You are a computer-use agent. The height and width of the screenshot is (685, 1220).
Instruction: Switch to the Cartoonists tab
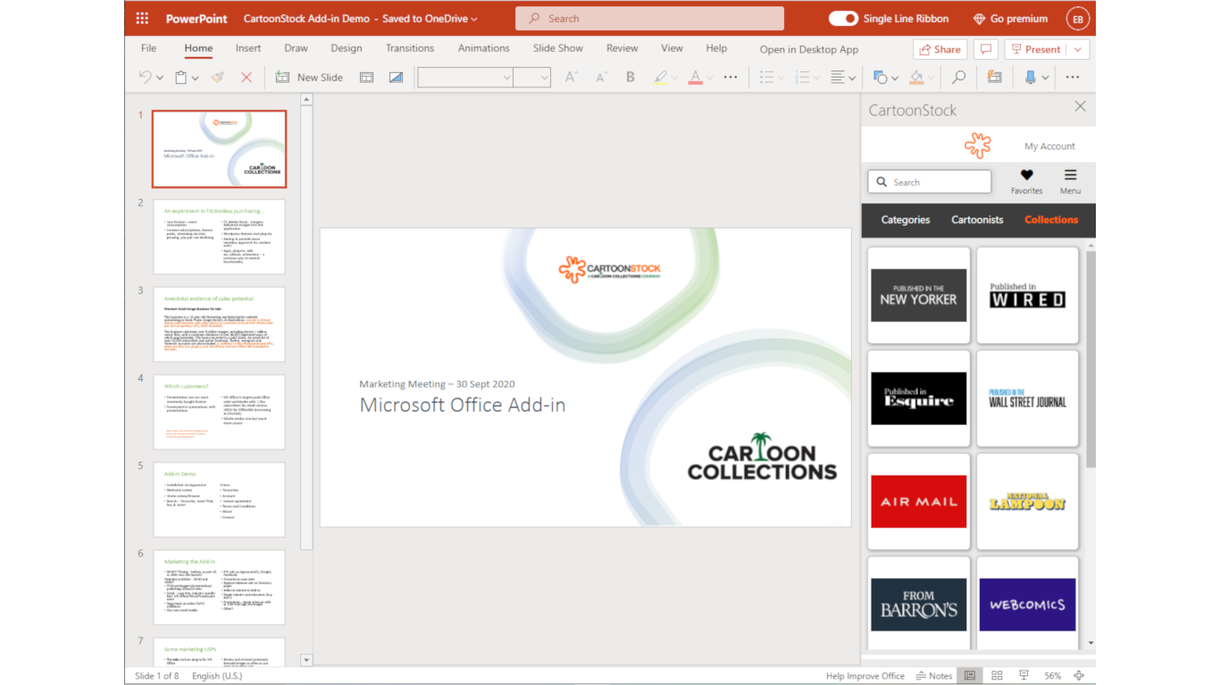[x=977, y=219]
